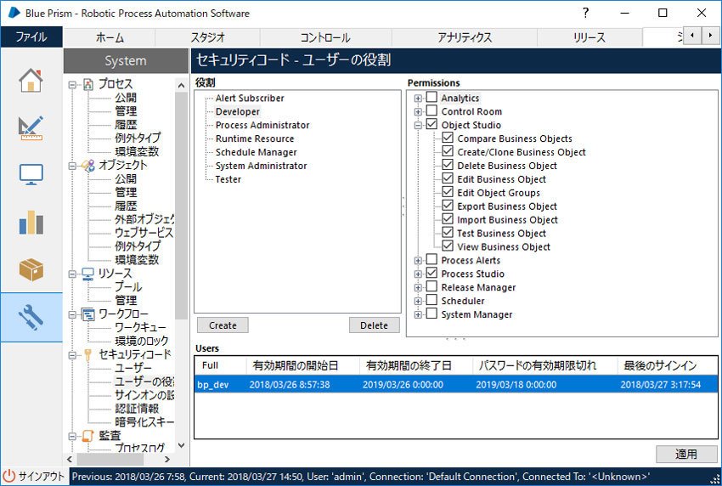Uncheck Edit Object Groups checkbox
Image resolution: width=722 pixels, height=486 pixels.
(448, 192)
